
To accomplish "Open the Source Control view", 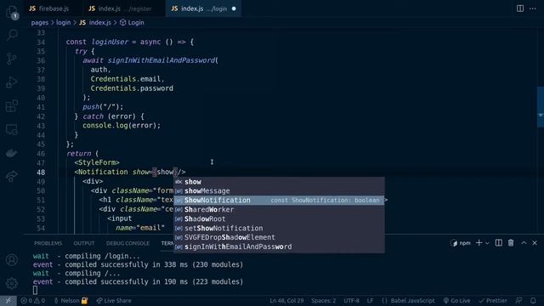I will tap(12, 59).
